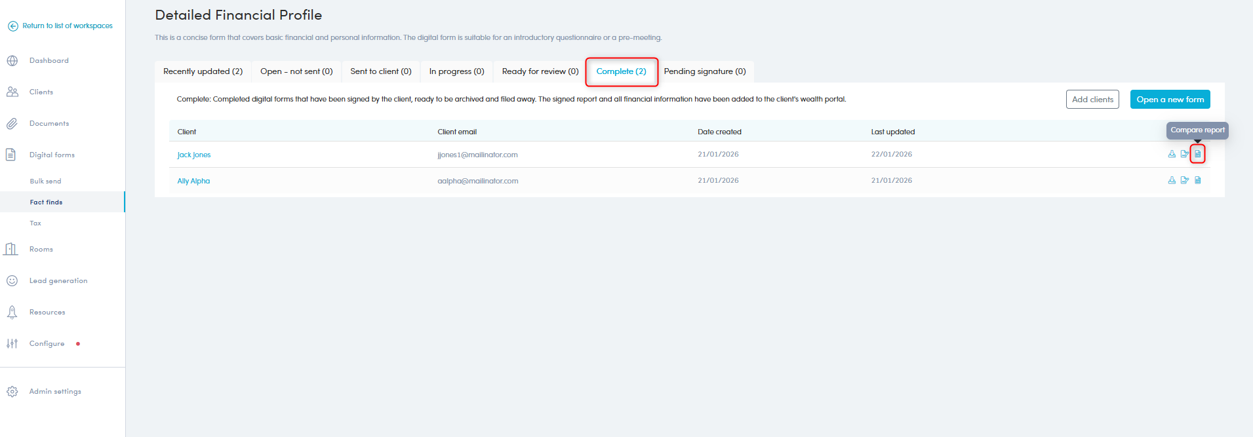This screenshot has height=437, width=1253.
Task: Click signed document icon for Jack Jones
Action: coord(1184,154)
